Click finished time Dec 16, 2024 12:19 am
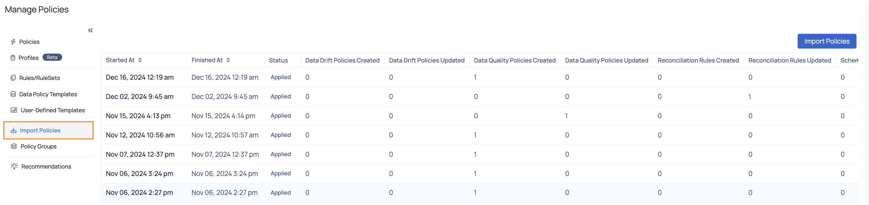The image size is (869, 205). point(225,77)
